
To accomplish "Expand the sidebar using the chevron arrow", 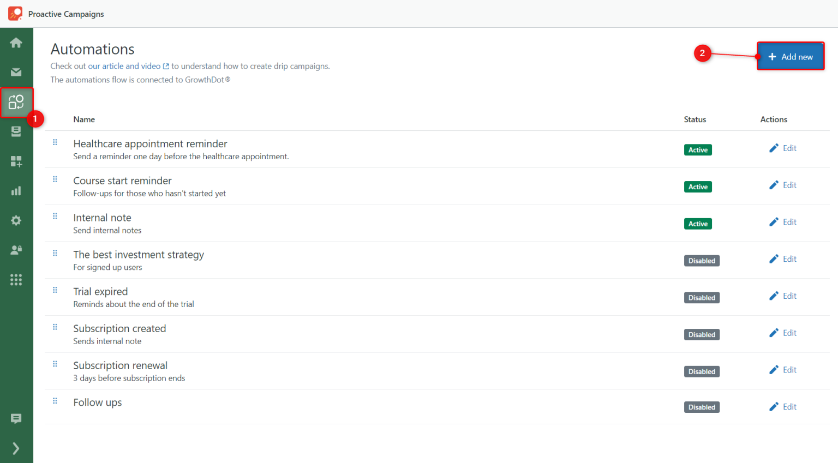I will [16, 448].
